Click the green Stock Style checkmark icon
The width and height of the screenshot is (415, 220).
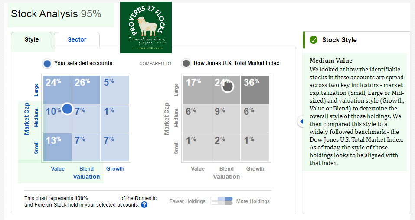(314, 40)
